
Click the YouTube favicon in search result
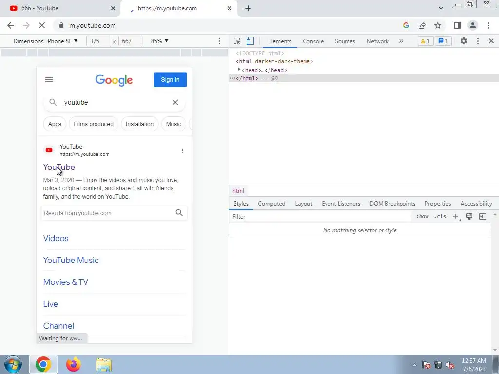(49, 150)
